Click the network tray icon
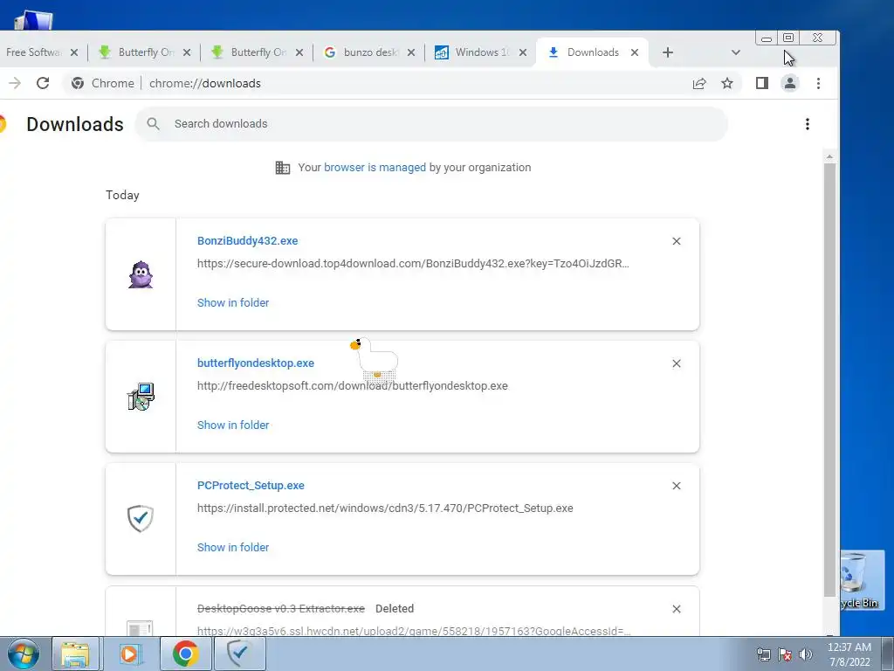Image resolution: width=894 pixels, height=671 pixels. click(x=763, y=654)
